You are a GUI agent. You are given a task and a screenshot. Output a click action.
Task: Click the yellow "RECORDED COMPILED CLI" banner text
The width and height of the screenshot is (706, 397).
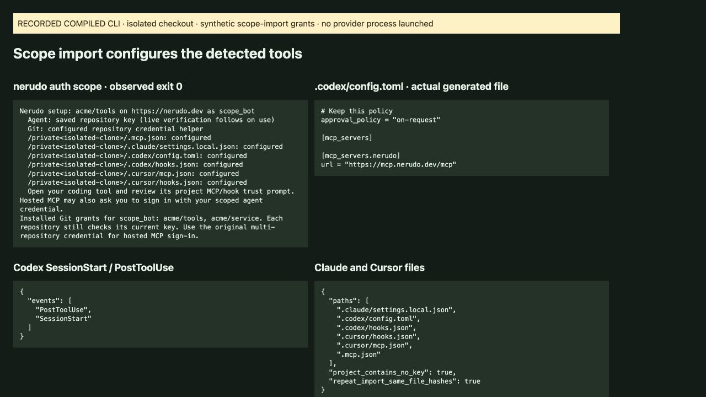225,24
